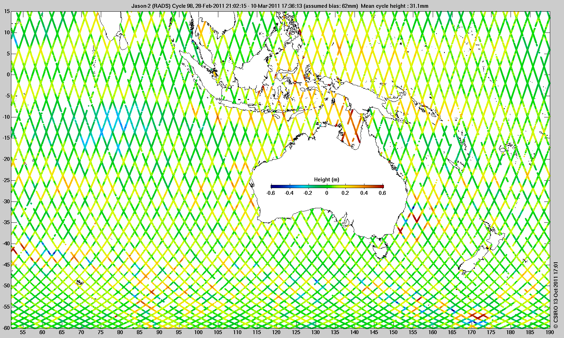Click longitude axis label '155'
564x338 pixels.
(413, 332)
